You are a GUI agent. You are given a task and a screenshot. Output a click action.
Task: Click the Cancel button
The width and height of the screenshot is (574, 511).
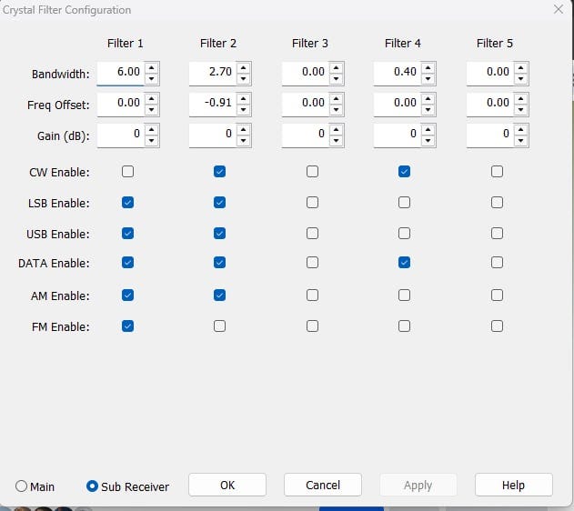click(323, 485)
